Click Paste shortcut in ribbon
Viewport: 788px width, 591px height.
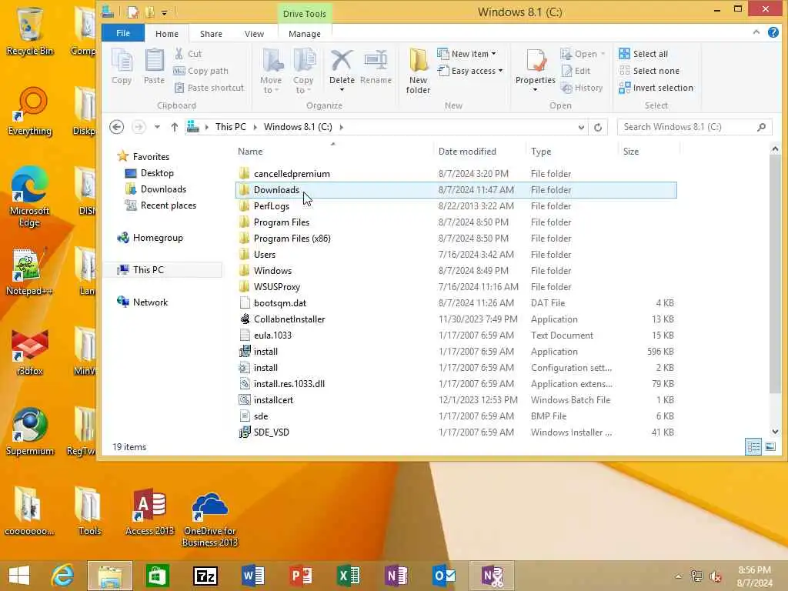pos(209,88)
